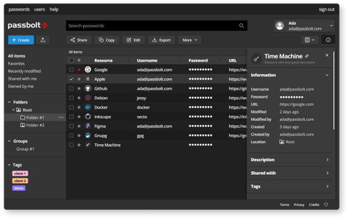The height and width of the screenshot is (219, 348).
Task: Click the search magnifier icon
Action: [x=242, y=26]
